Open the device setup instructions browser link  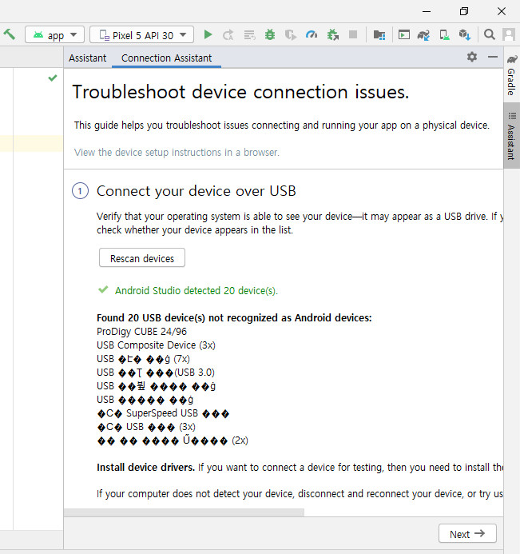coord(177,152)
